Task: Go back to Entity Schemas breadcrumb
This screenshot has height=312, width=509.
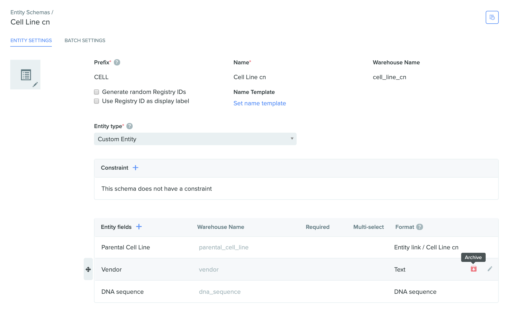Action: 30,12
